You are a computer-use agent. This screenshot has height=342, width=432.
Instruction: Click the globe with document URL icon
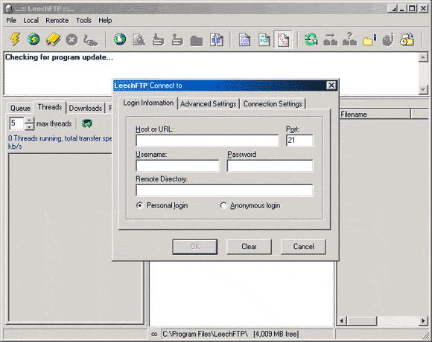pyautogui.click(x=120, y=39)
